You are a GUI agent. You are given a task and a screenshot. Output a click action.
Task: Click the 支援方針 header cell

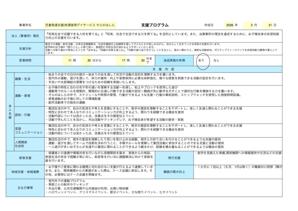point(25,48)
